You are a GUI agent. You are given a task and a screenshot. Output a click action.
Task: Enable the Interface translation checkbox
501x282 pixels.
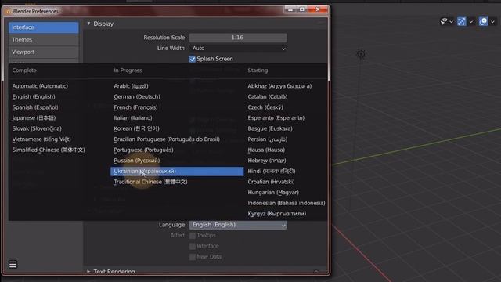tap(193, 246)
